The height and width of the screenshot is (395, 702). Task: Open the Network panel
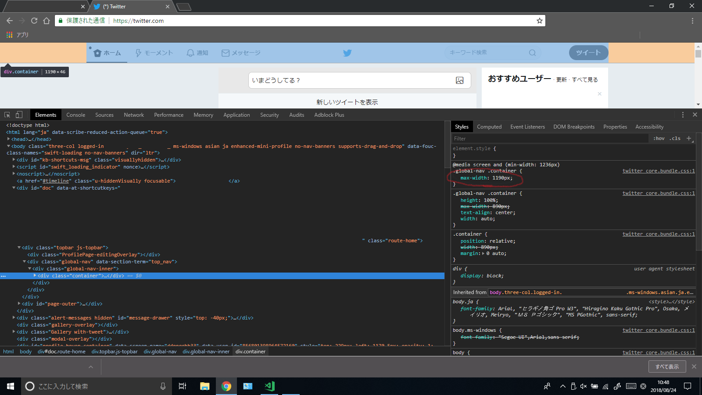133,115
